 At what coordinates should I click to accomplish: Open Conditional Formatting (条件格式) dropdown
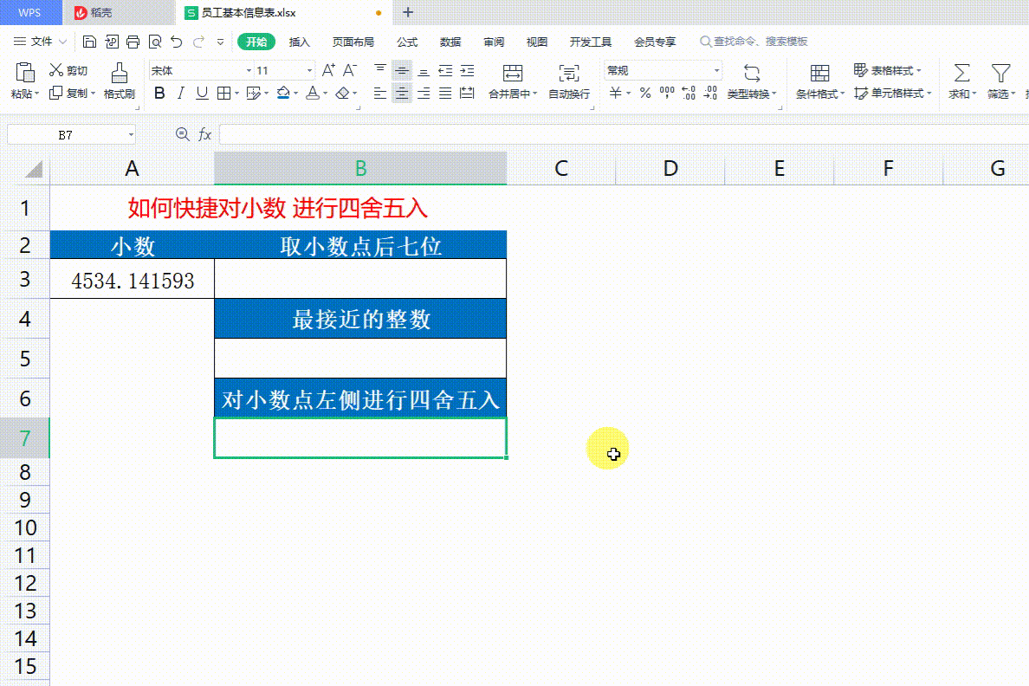tap(820, 94)
